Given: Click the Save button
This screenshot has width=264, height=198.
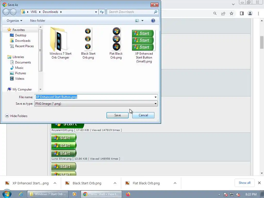Looking at the screenshot, I should pyautogui.click(x=118, y=115).
